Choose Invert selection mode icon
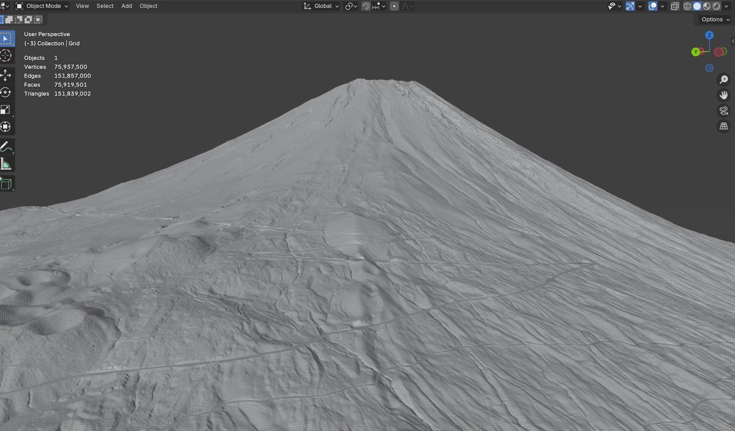The image size is (735, 431). pos(28,19)
